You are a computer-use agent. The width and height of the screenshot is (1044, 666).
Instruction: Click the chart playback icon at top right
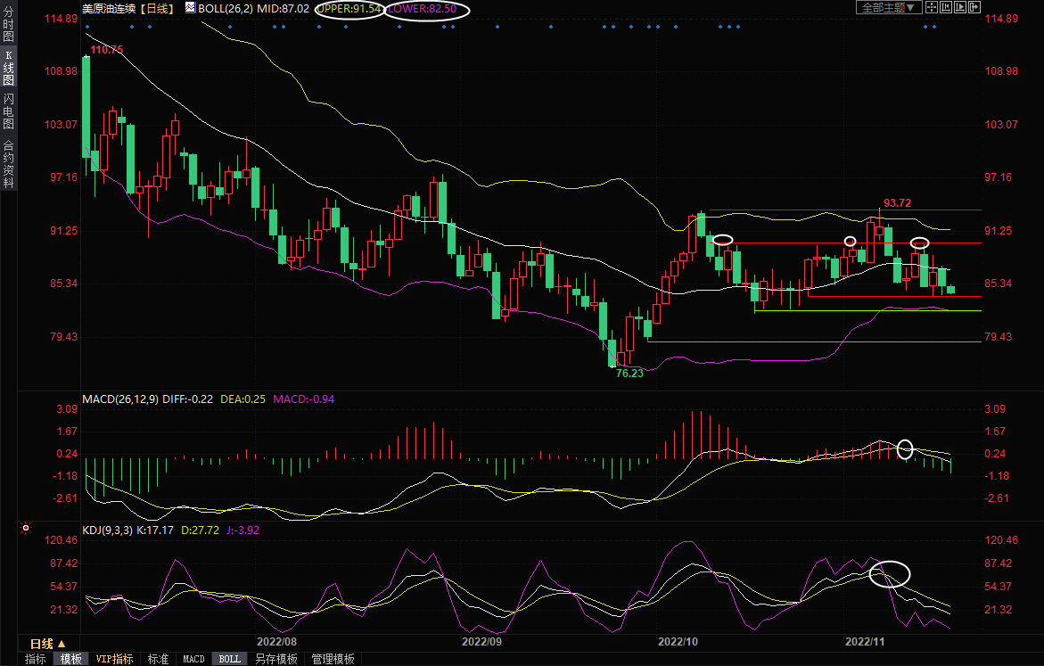click(x=960, y=7)
